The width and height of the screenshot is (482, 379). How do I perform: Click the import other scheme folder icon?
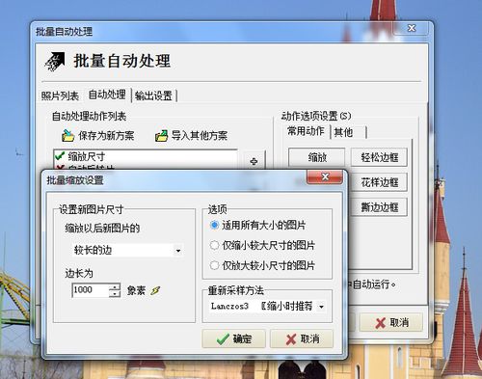(x=162, y=136)
